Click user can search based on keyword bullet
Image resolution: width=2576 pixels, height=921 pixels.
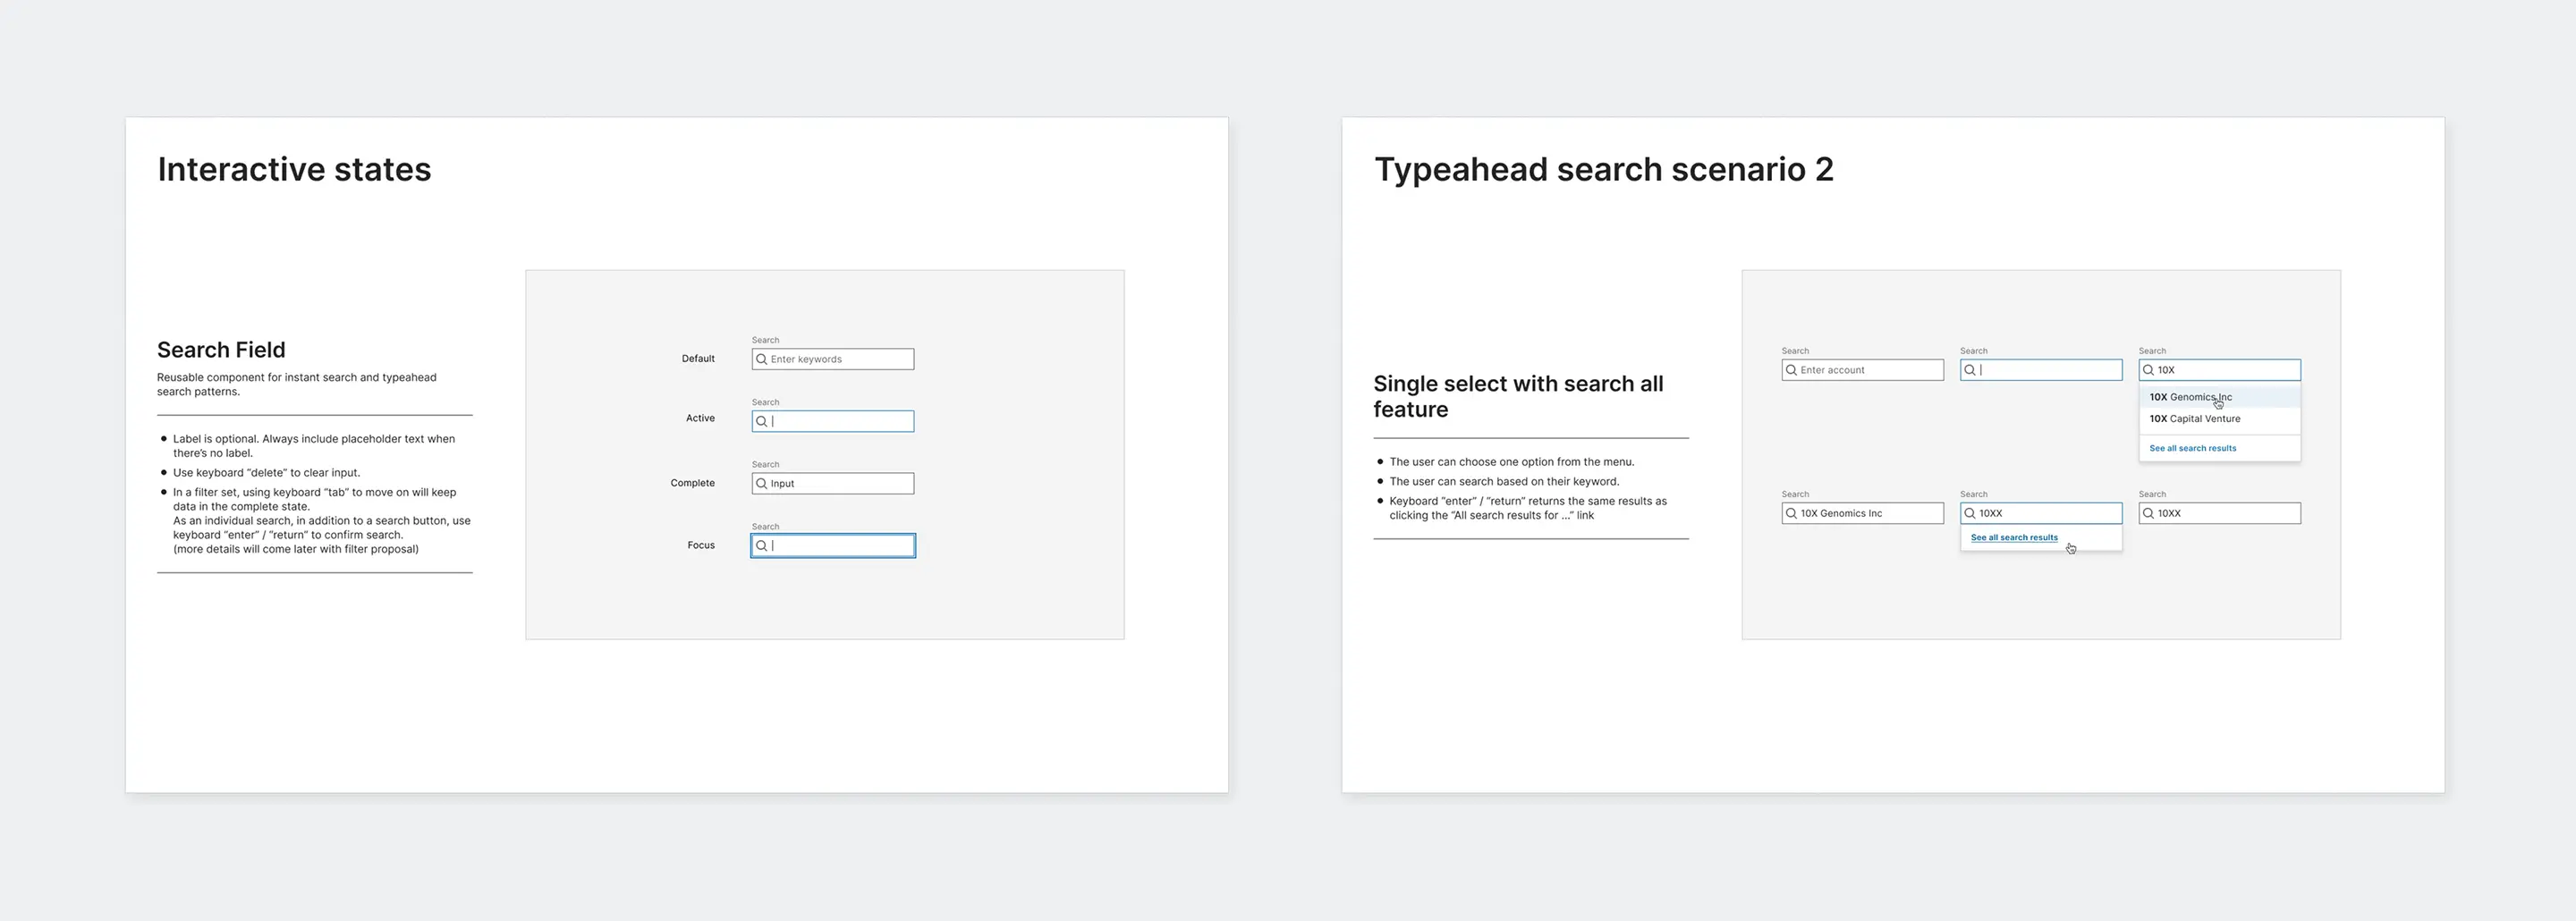pyautogui.click(x=1504, y=481)
